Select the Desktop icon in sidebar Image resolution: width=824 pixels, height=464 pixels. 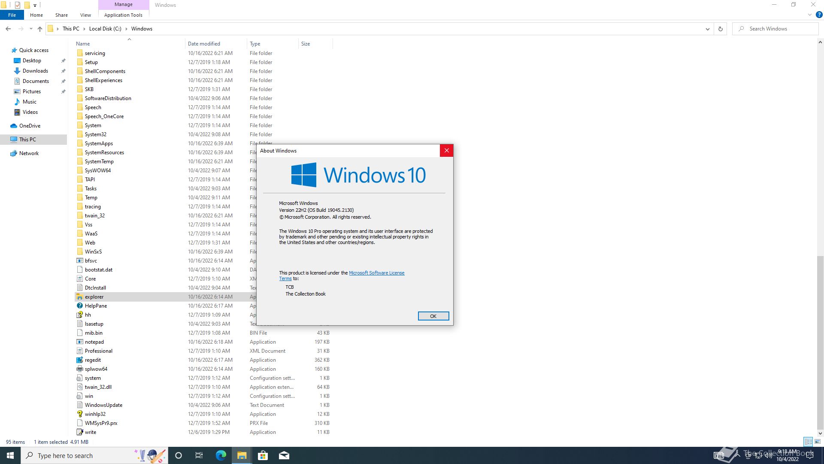[x=17, y=61]
